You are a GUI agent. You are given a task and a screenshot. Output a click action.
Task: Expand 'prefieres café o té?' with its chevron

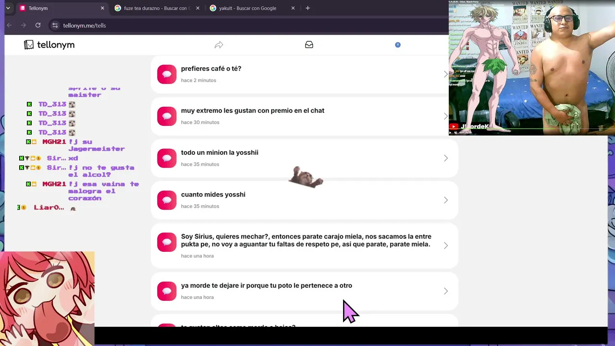click(x=445, y=74)
